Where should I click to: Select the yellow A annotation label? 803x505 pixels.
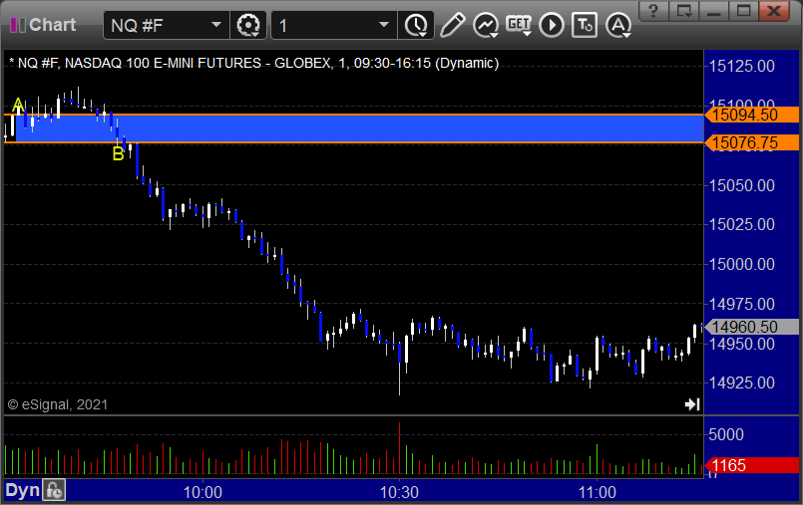(18, 106)
